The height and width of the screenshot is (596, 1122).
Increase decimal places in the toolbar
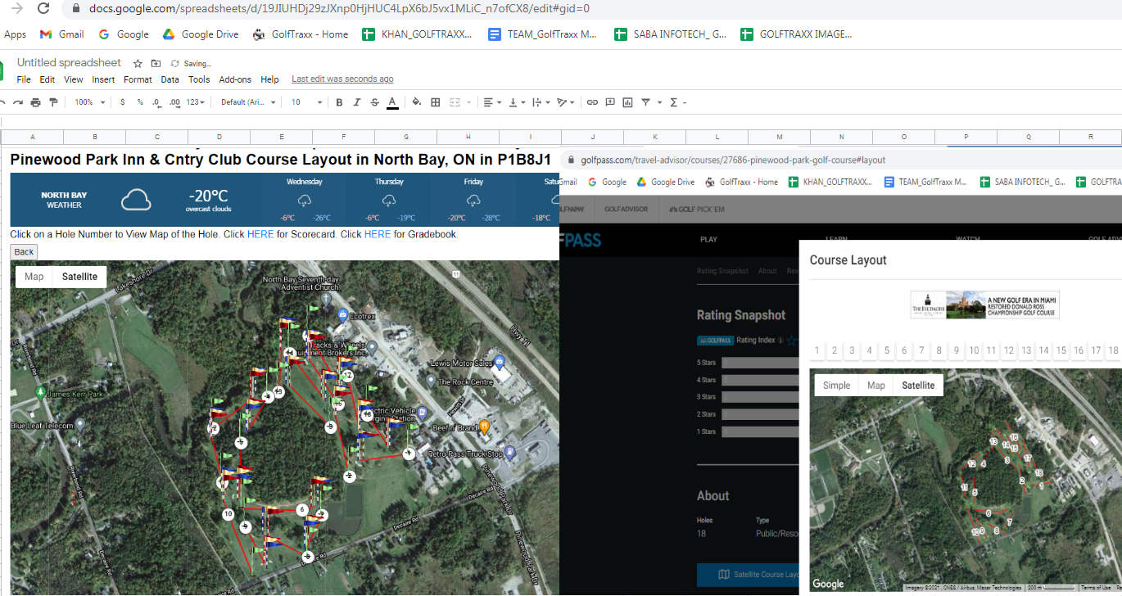[x=174, y=102]
